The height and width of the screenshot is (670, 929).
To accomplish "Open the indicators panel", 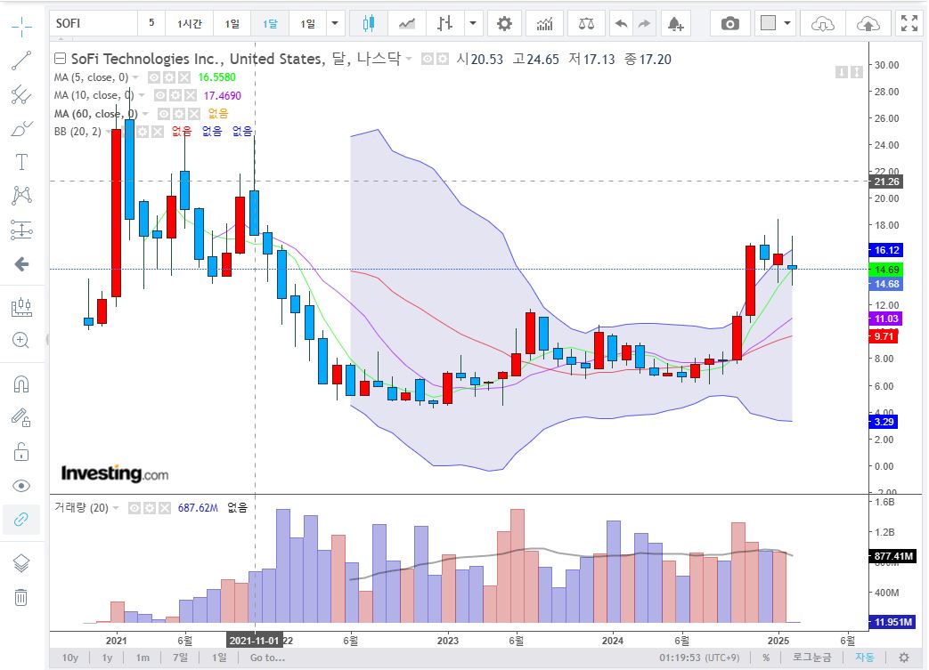I will [x=544, y=23].
